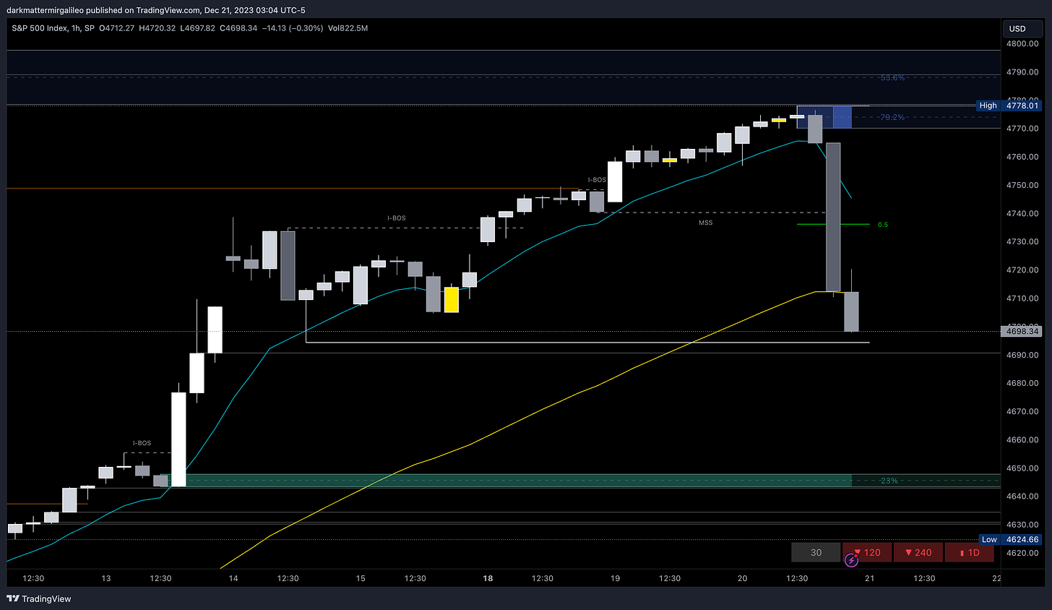Click the change value −14.13 (−0.30%)
This screenshot has height=610, width=1052.
point(292,28)
